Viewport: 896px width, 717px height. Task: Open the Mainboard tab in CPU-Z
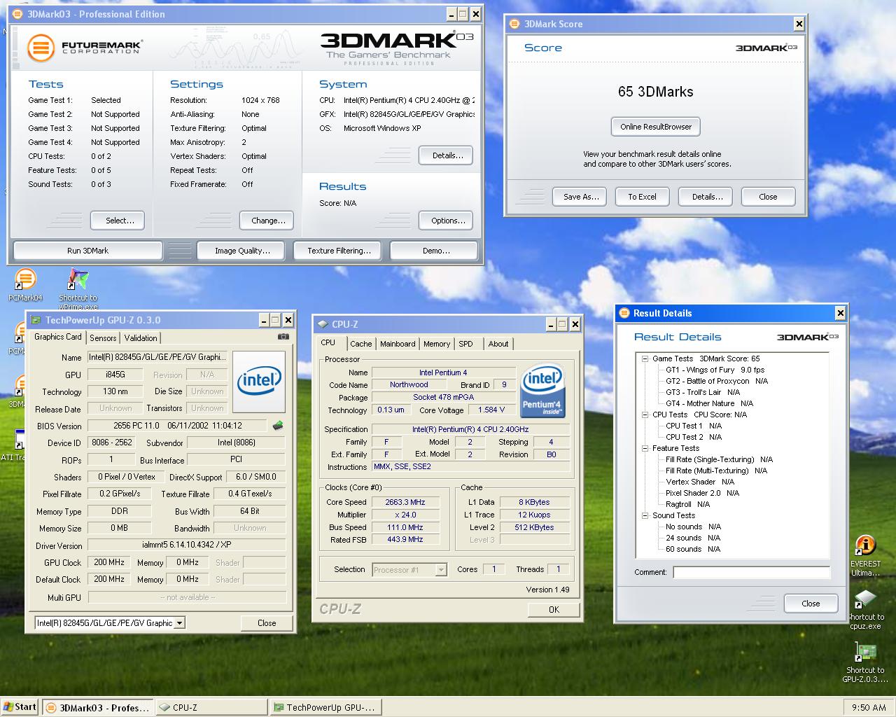398,344
